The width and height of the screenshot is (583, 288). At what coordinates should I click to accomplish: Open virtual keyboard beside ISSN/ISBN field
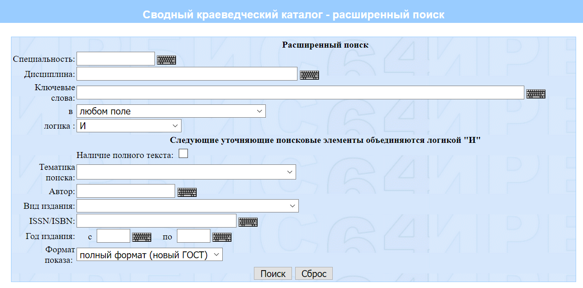click(x=248, y=222)
